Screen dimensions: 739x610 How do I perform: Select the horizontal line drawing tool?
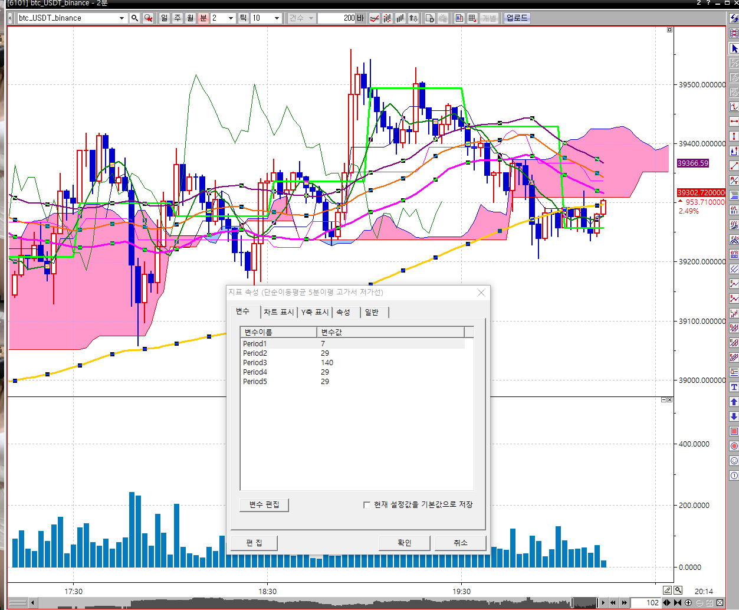(x=734, y=122)
